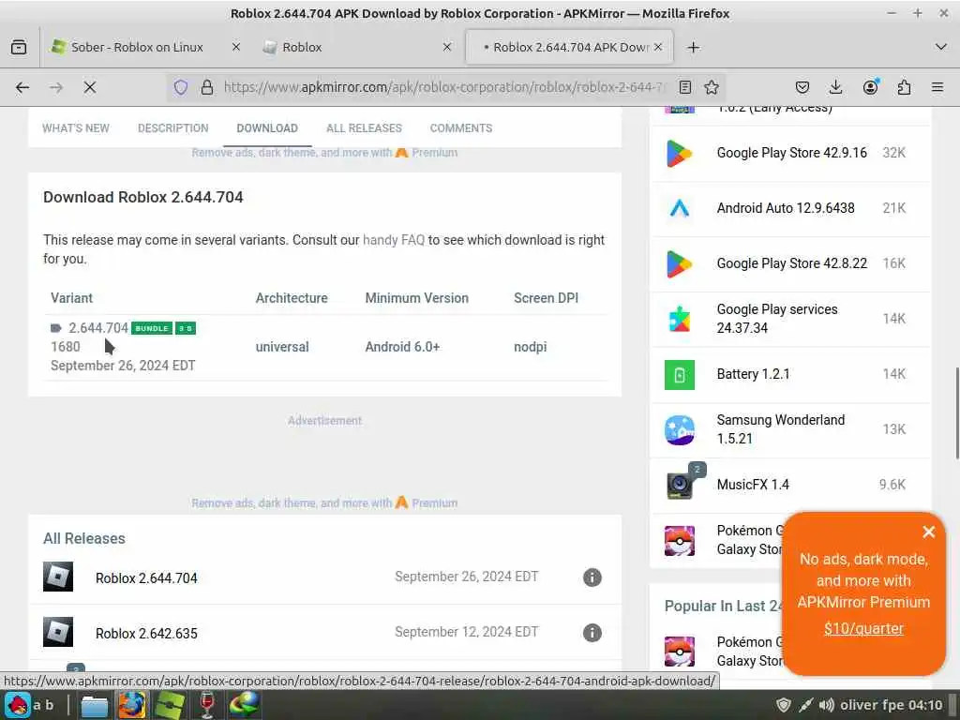This screenshot has height=720, width=960.
Task: Click green Battery app icon
Action: 680,375
